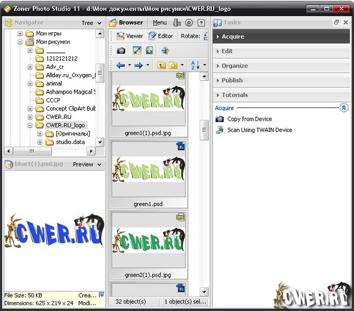Expand file info with blue arrow icon

tap(102, 295)
